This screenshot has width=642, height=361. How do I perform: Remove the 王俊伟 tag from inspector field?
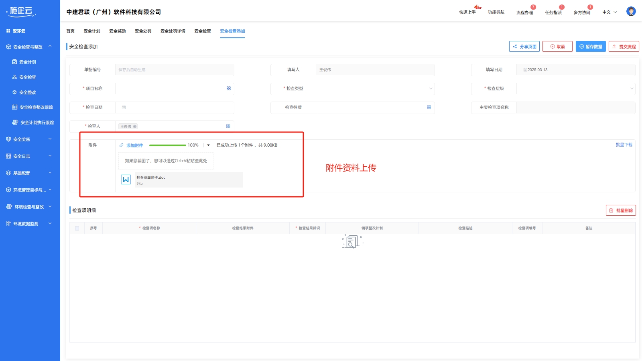(135, 126)
